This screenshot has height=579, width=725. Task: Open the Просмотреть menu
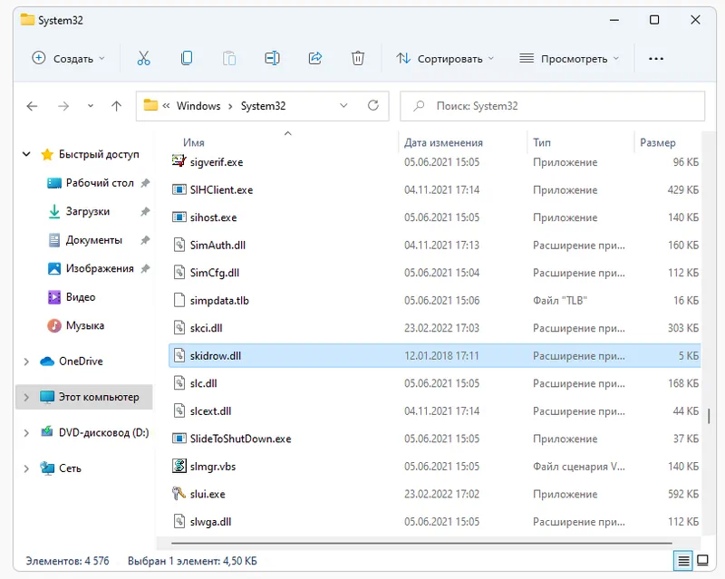(569, 58)
